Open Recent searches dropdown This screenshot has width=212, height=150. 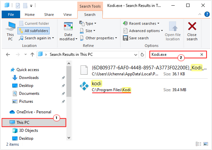[141, 23]
